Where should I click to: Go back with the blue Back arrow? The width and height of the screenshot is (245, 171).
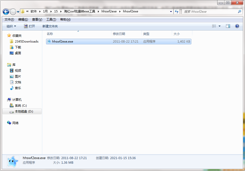pos(6,12)
